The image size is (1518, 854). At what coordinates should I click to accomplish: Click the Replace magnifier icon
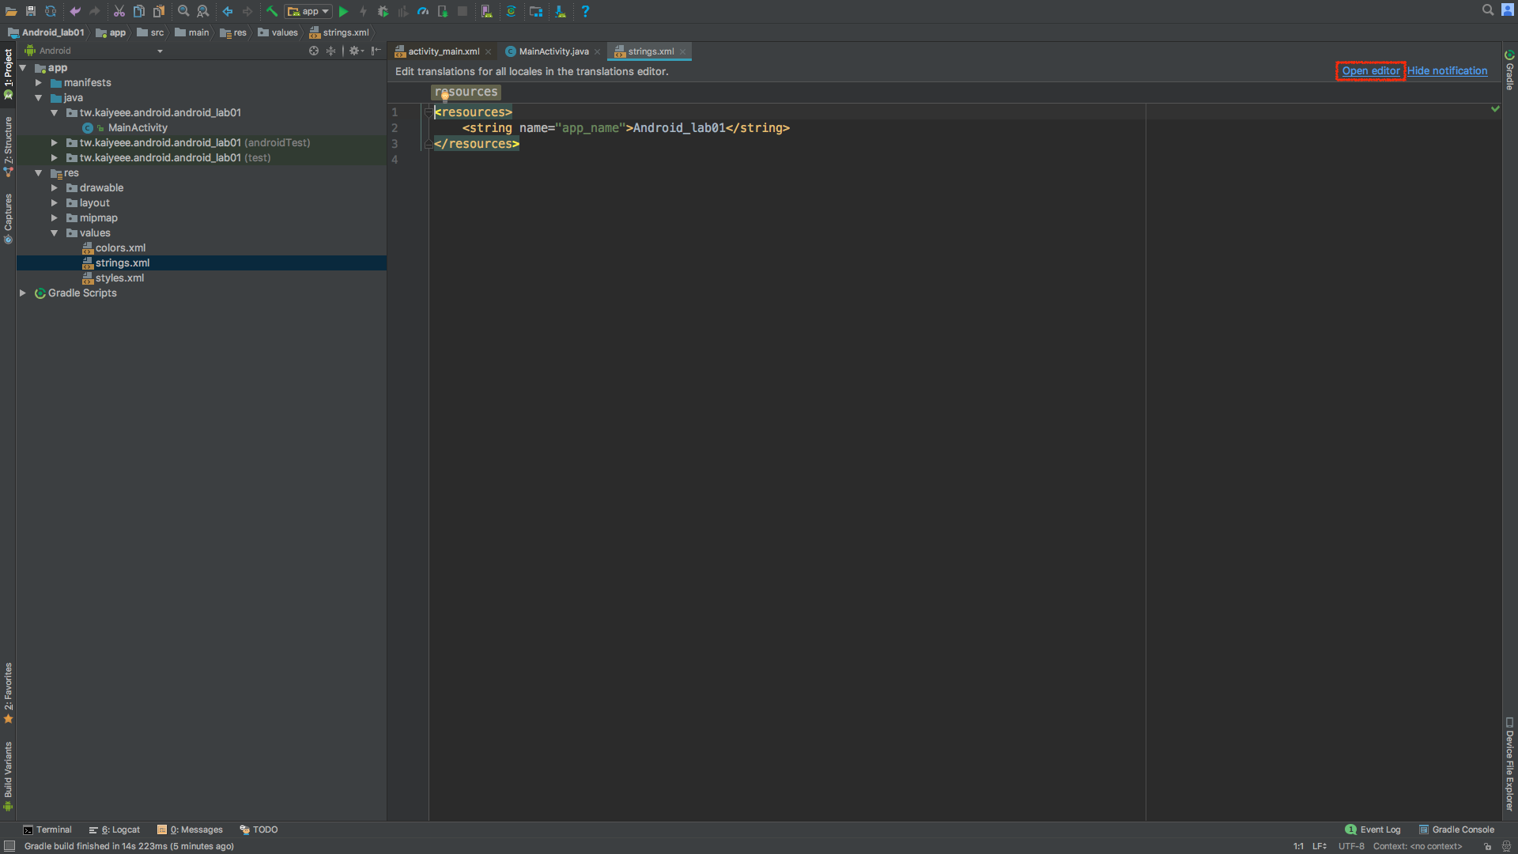203,11
